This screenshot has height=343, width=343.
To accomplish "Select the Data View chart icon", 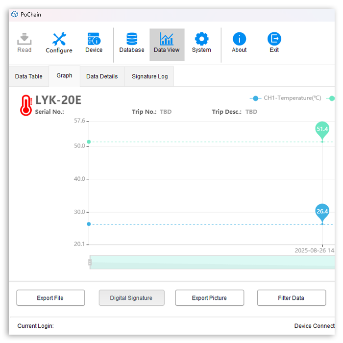I will pyautogui.click(x=167, y=39).
